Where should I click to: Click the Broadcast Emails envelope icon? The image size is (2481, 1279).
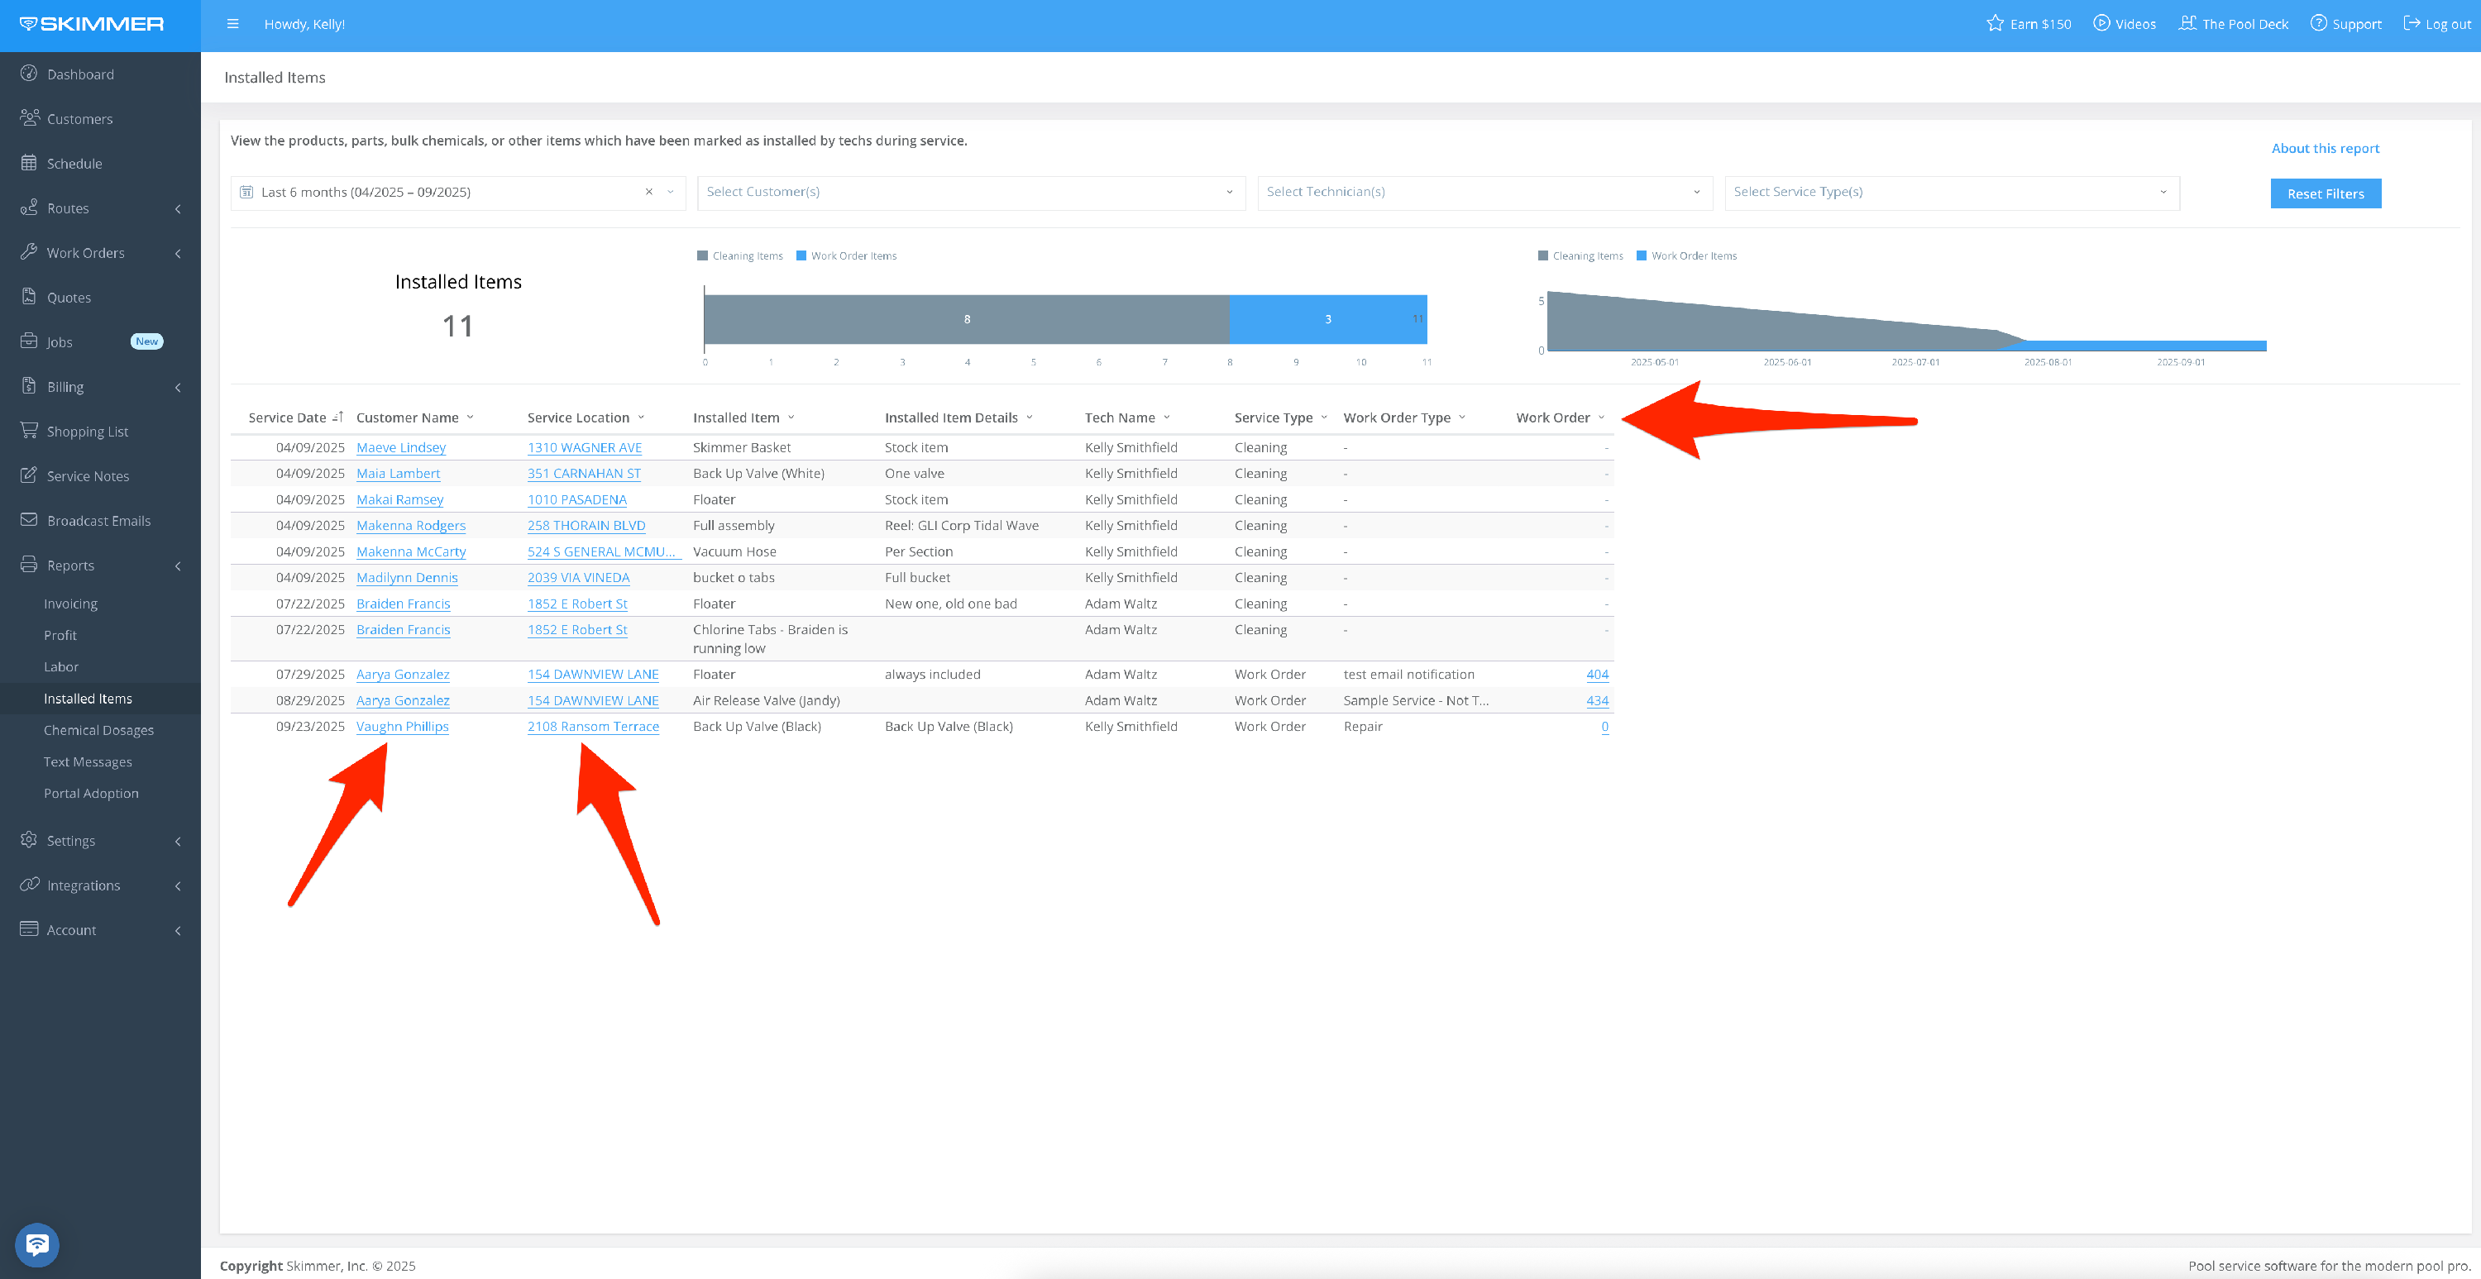[x=29, y=520]
